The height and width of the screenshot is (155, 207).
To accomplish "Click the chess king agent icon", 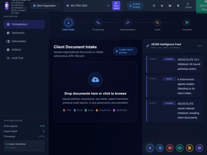I will pos(150,148).
